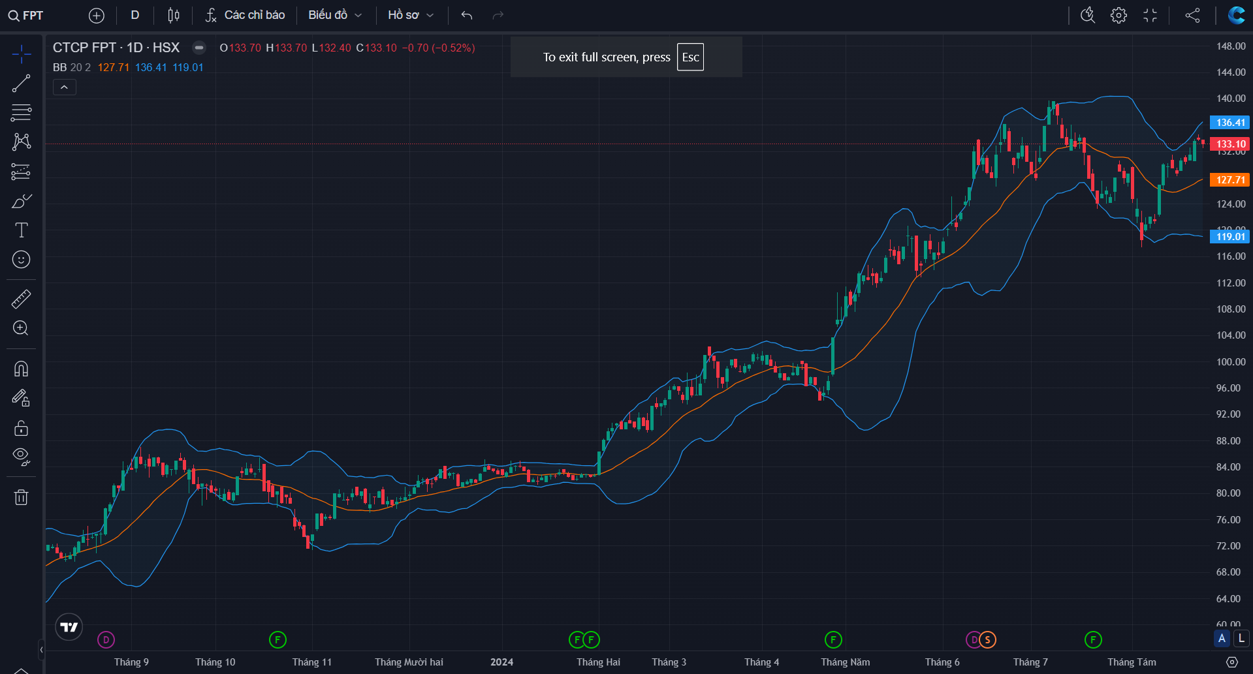Open quick search in the top toolbar
Viewport: 1253px width, 674px height.
click(x=1088, y=16)
